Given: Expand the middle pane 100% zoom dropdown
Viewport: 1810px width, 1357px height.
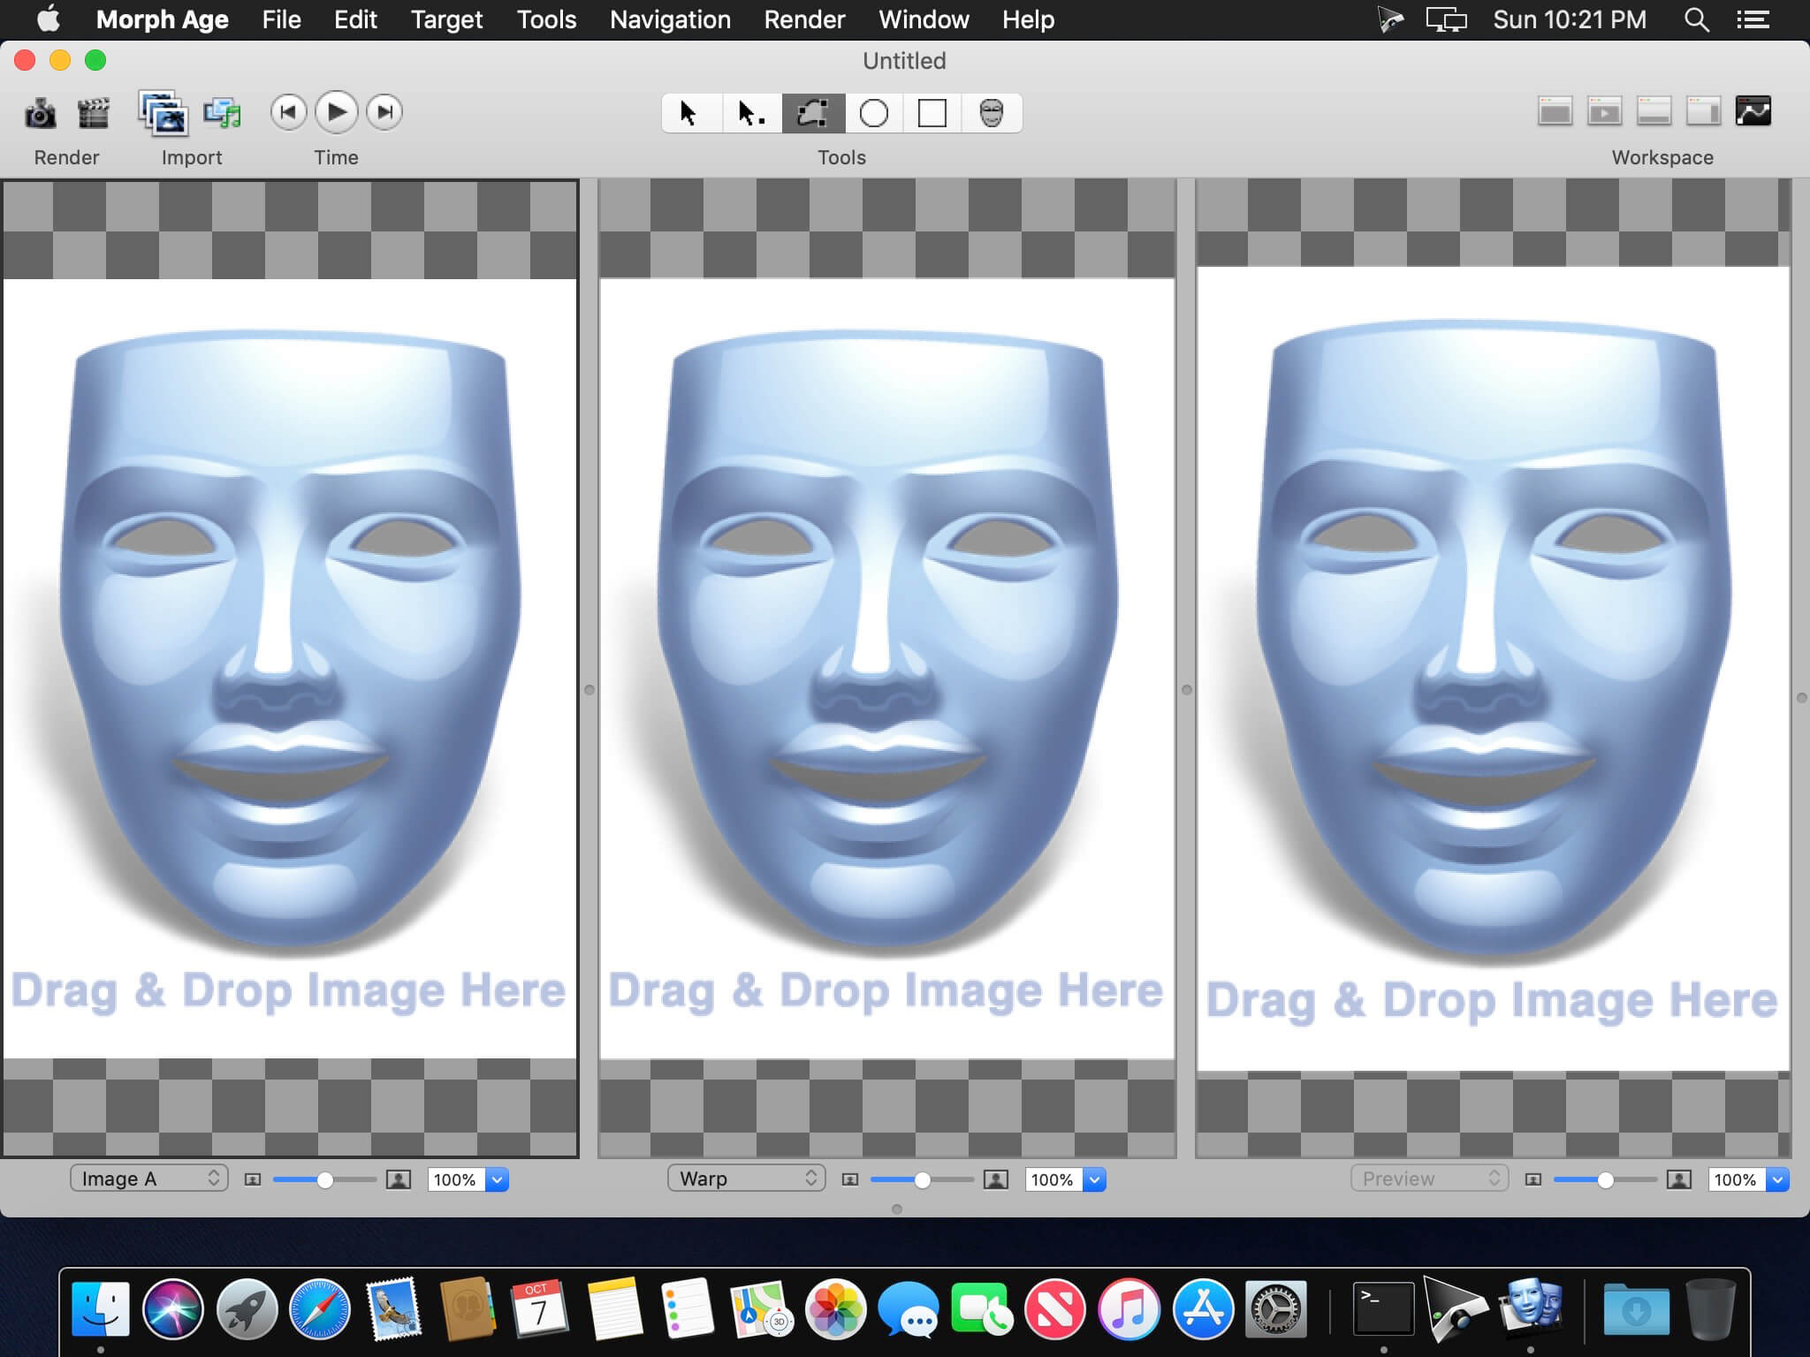Looking at the screenshot, I should (1094, 1179).
